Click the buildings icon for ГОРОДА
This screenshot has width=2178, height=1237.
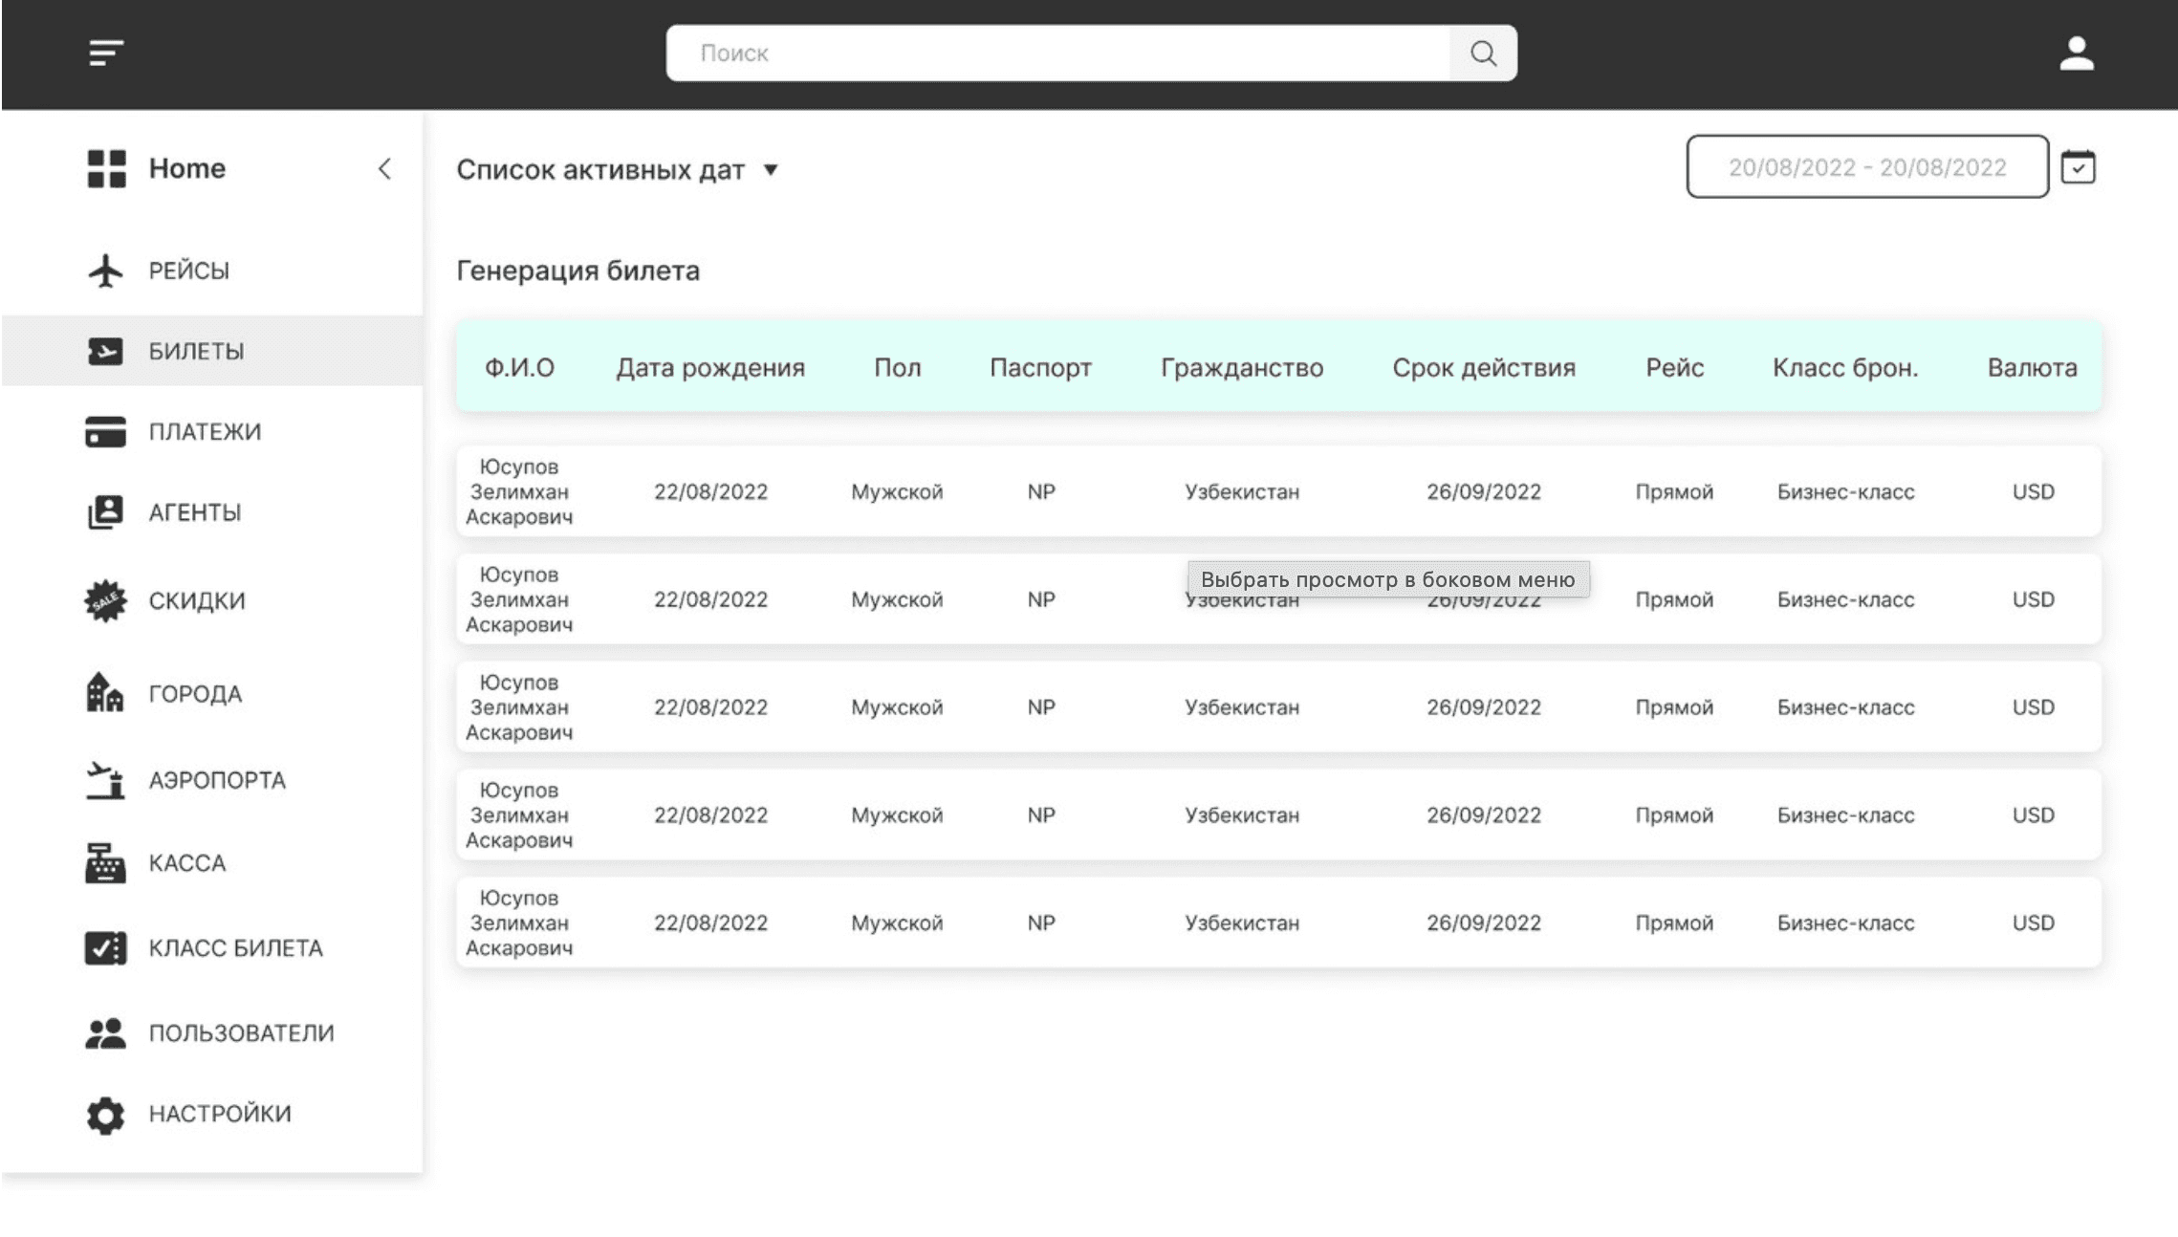pos(105,693)
